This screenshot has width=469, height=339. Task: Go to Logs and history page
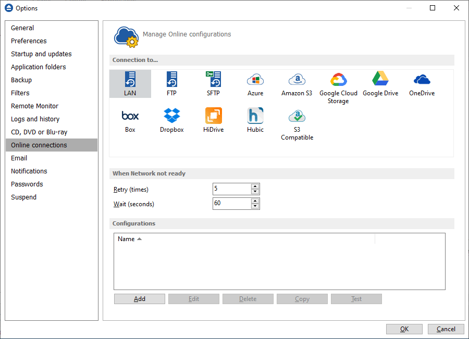[52, 119]
